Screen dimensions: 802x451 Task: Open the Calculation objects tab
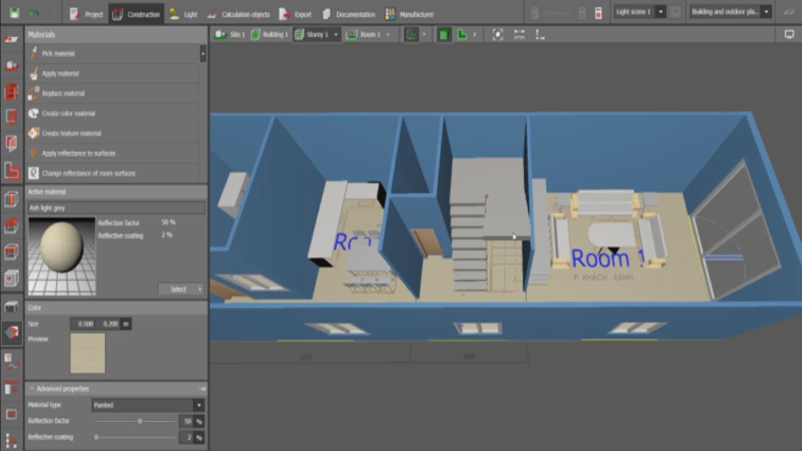coord(239,14)
